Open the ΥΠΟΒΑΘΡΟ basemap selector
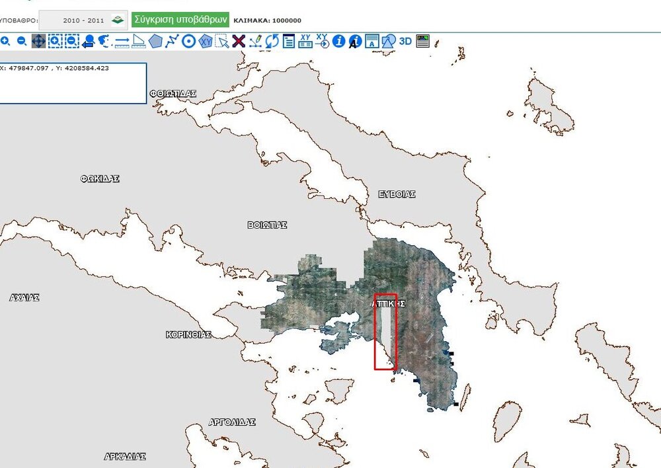Viewport: 661px width, 468px height. (x=20, y=20)
